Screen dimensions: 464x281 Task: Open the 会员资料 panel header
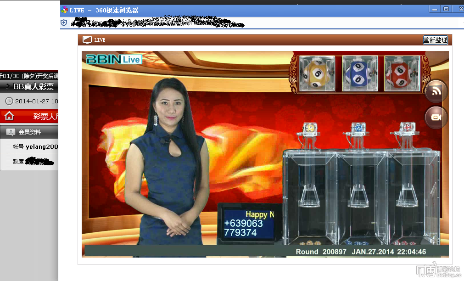tap(29, 132)
